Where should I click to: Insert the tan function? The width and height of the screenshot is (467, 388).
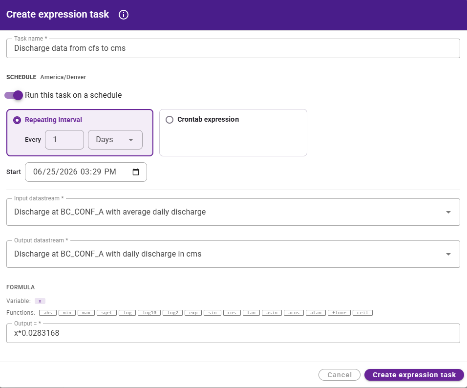[x=251, y=313]
